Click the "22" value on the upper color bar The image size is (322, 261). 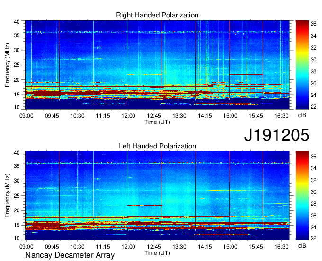(x=313, y=107)
